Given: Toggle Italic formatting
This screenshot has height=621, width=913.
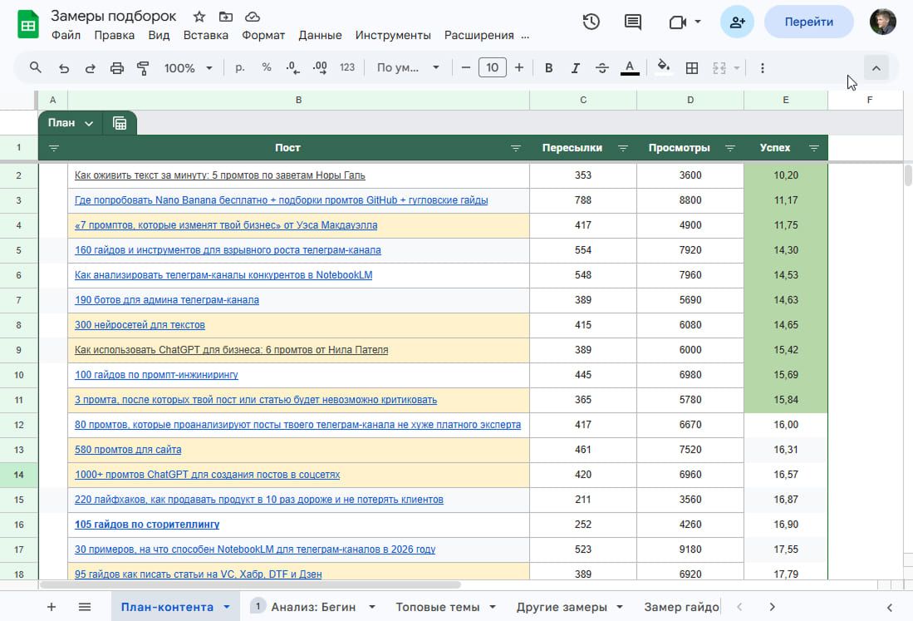Looking at the screenshot, I should (575, 68).
